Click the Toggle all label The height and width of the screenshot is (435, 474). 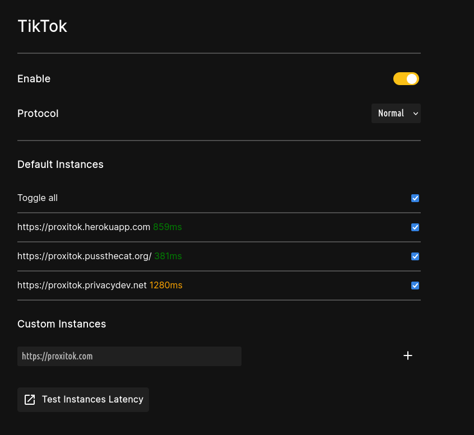coord(38,198)
